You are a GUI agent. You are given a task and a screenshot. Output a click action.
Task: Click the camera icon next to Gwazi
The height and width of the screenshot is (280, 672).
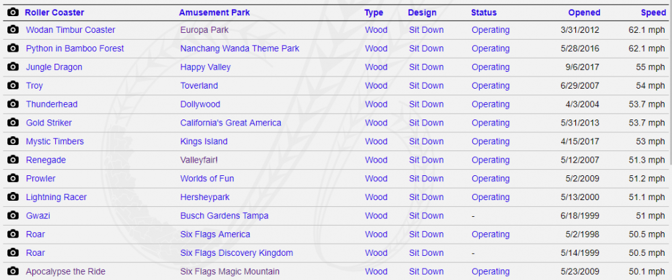click(x=13, y=216)
